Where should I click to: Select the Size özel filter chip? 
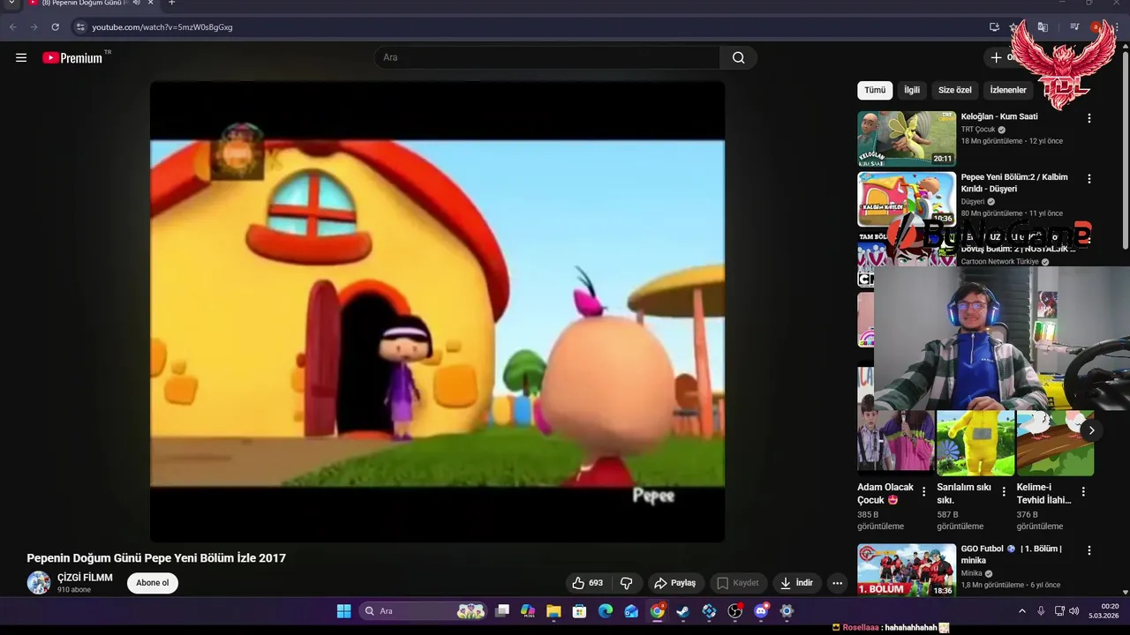click(954, 90)
